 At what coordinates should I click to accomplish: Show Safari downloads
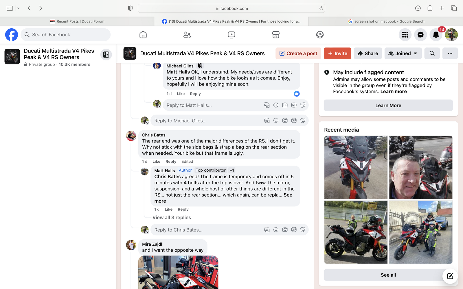click(418, 8)
